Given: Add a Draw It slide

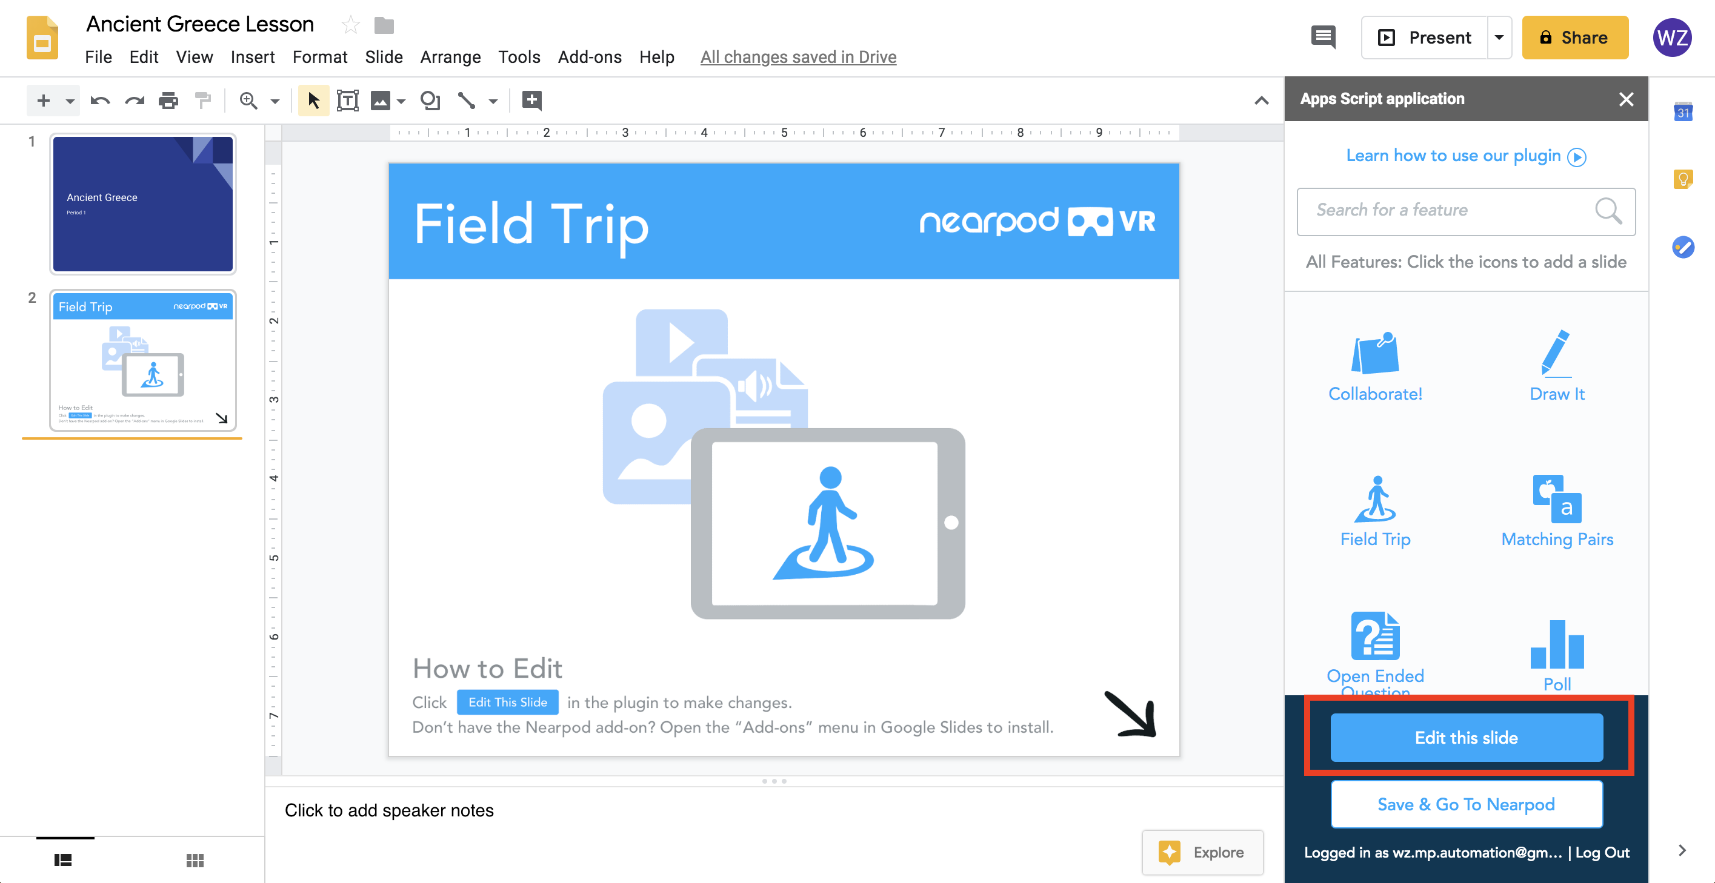Looking at the screenshot, I should (x=1557, y=366).
